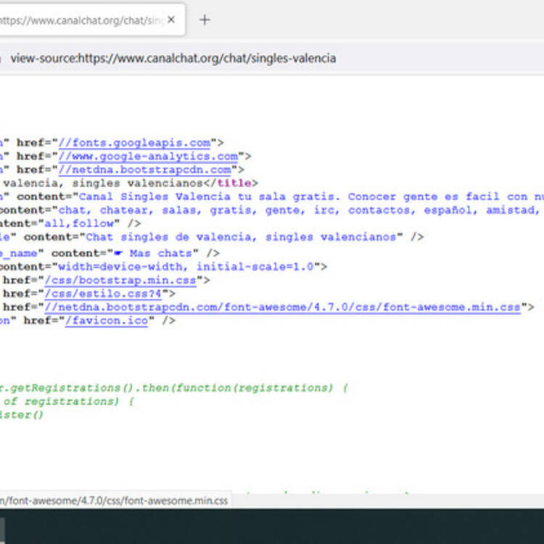The width and height of the screenshot is (544, 544).
Task: Select the canalchat.org view-source tab
Action: pyautogui.click(x=91, y=20)
